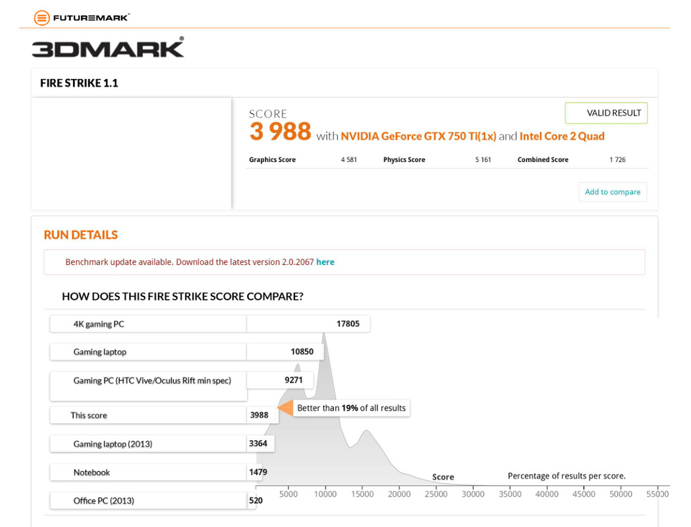
Task: Click the Graphics Score value 4 581
Action: [348, 159]
